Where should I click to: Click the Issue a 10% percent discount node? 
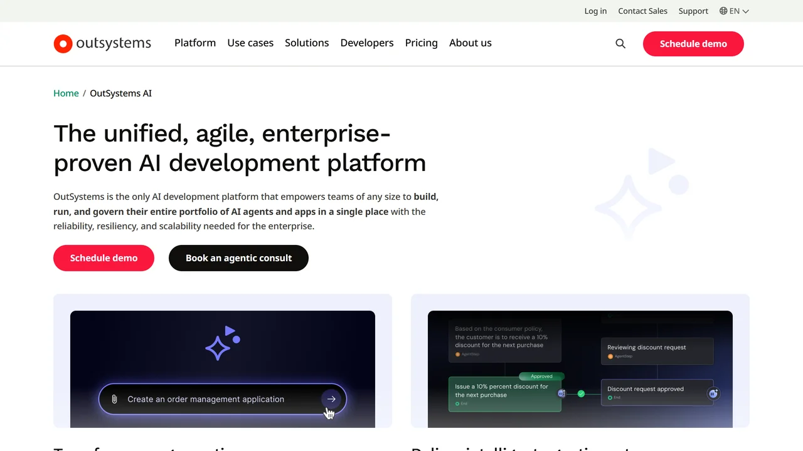(504, 394)
